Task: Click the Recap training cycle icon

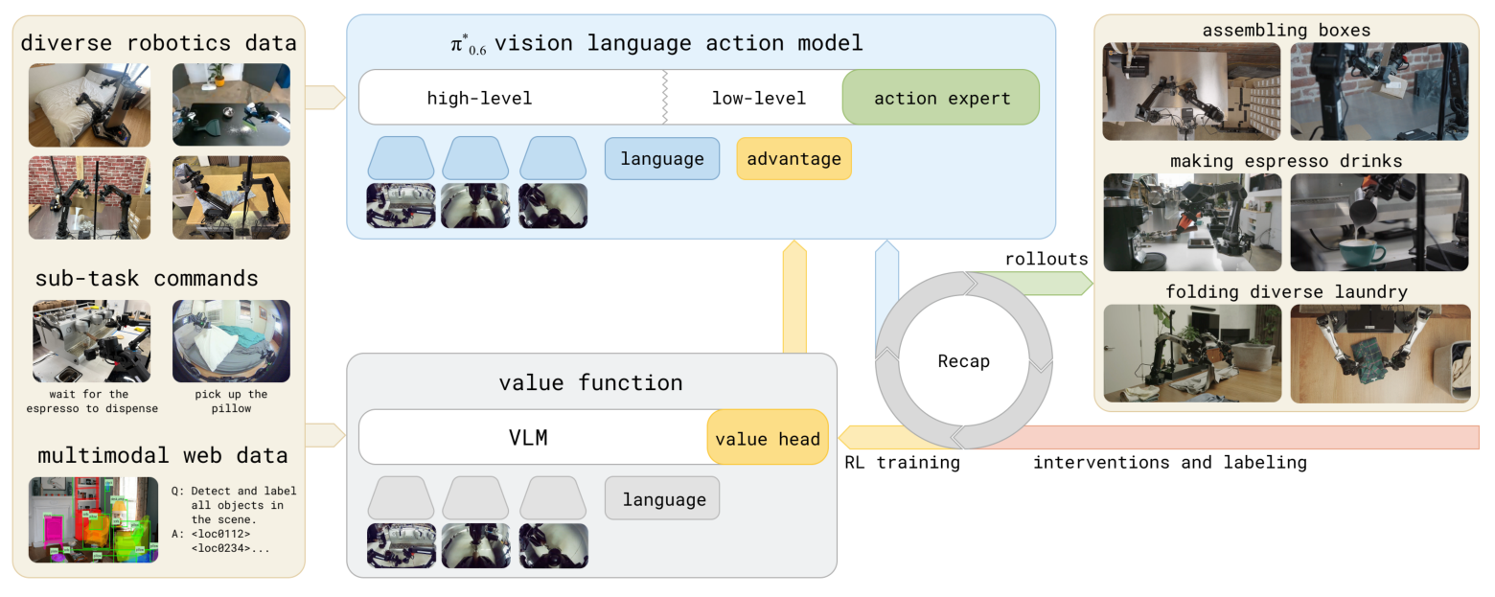Action: point(962,361)
